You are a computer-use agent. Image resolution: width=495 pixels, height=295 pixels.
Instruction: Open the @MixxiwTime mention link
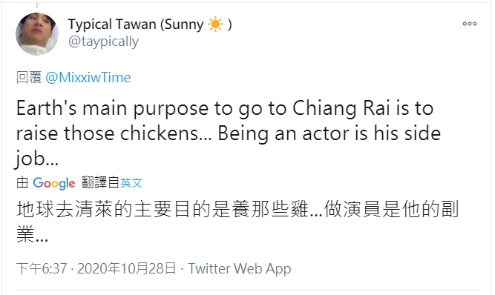pyautogui.click(x=88, y=78)
